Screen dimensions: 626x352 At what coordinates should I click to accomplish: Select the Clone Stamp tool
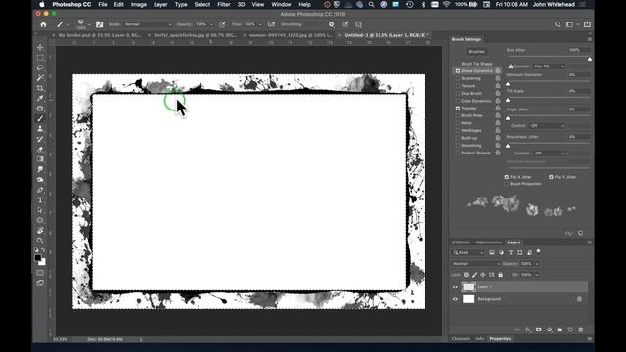pos(40,128)
